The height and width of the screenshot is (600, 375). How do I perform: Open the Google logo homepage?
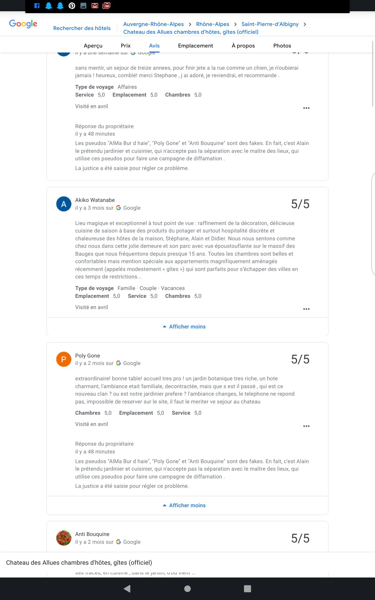23,24
